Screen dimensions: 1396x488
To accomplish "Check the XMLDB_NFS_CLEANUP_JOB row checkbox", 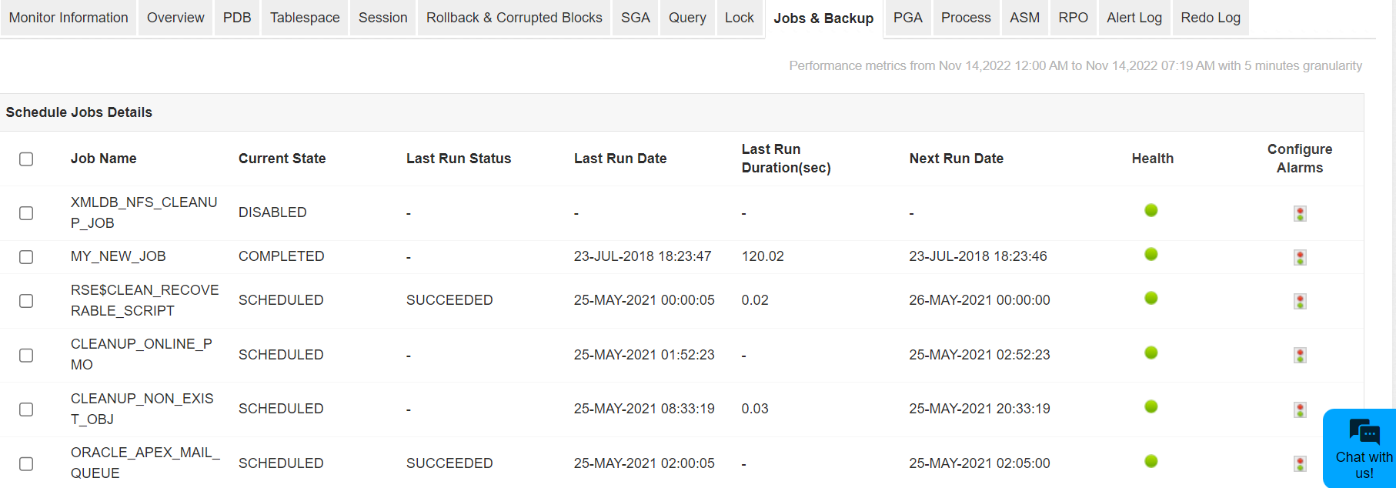I will pos(26,213).
